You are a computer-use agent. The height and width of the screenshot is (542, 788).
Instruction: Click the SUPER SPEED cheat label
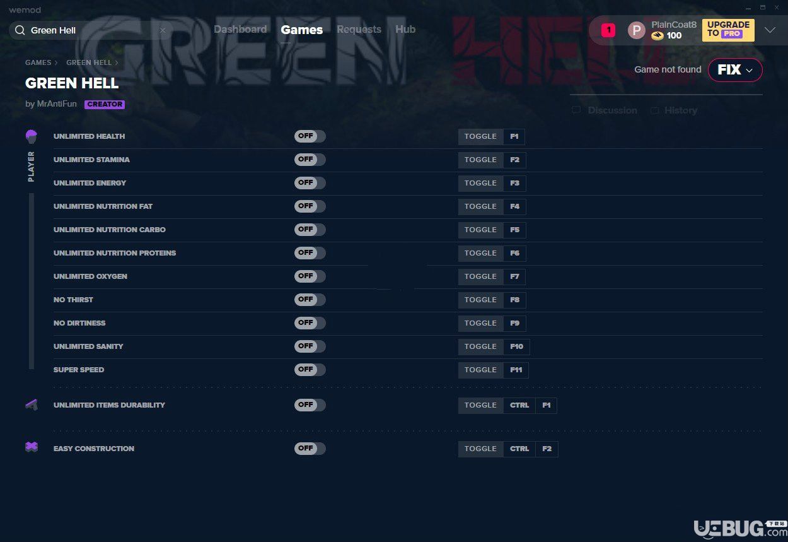coord(79,370)
